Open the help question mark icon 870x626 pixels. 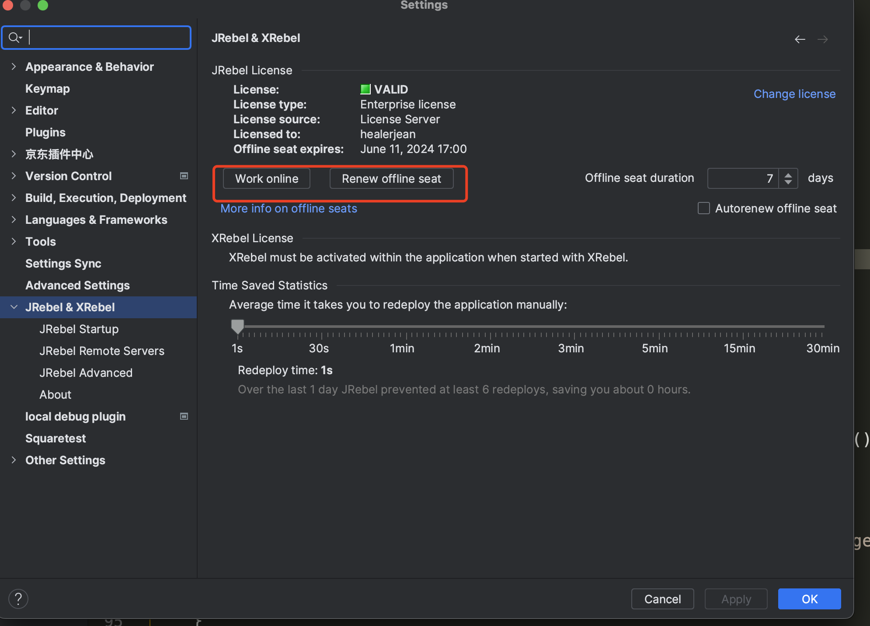[x=18, y=599]
